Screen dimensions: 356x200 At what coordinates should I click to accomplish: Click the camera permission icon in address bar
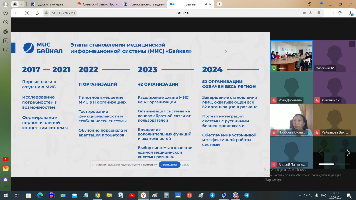pos(305,13)
